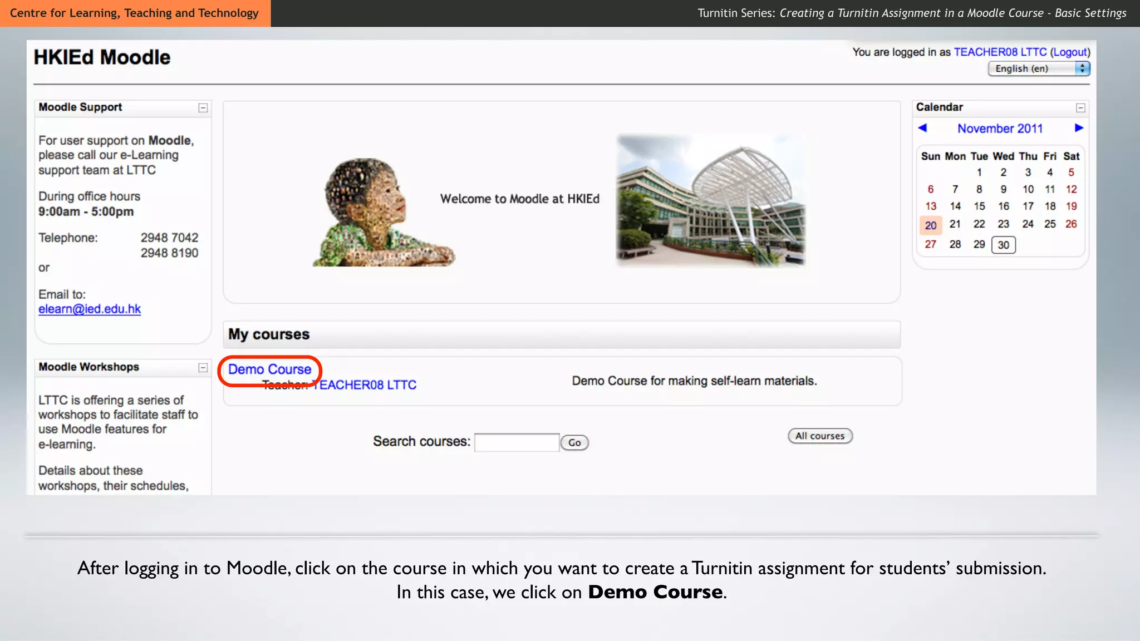The width and height of the screenshot is (1140, 641).
Task: Click the HKIEd campus building photo
Action: pos(710,200)
